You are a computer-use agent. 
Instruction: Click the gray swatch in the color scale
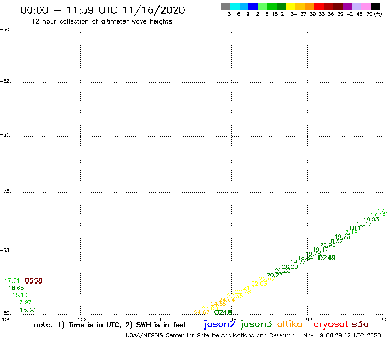225,6
